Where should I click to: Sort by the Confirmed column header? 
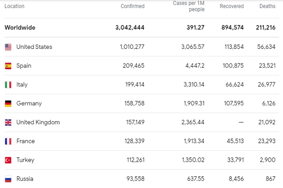133,7
